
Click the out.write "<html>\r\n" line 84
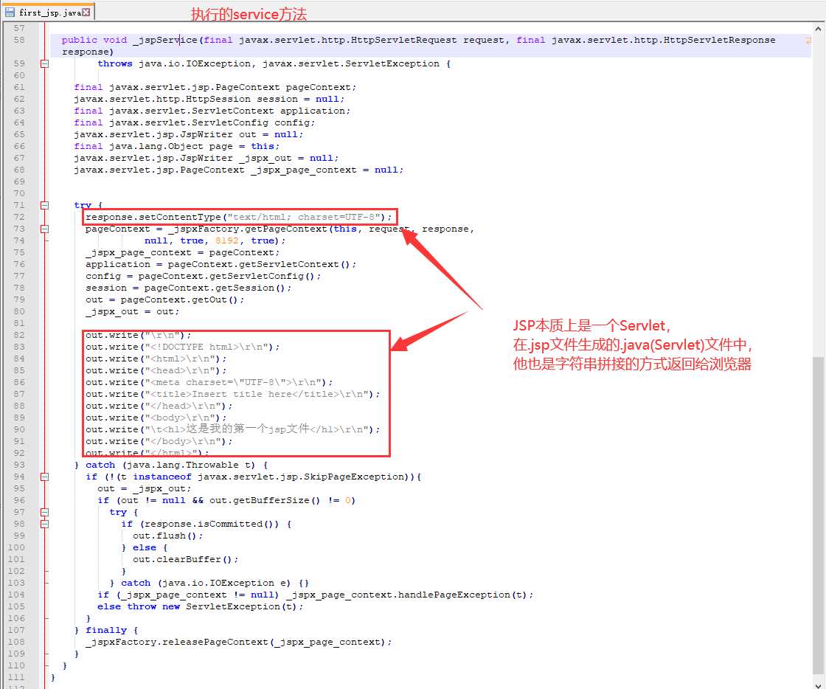[x=156, y=359]
